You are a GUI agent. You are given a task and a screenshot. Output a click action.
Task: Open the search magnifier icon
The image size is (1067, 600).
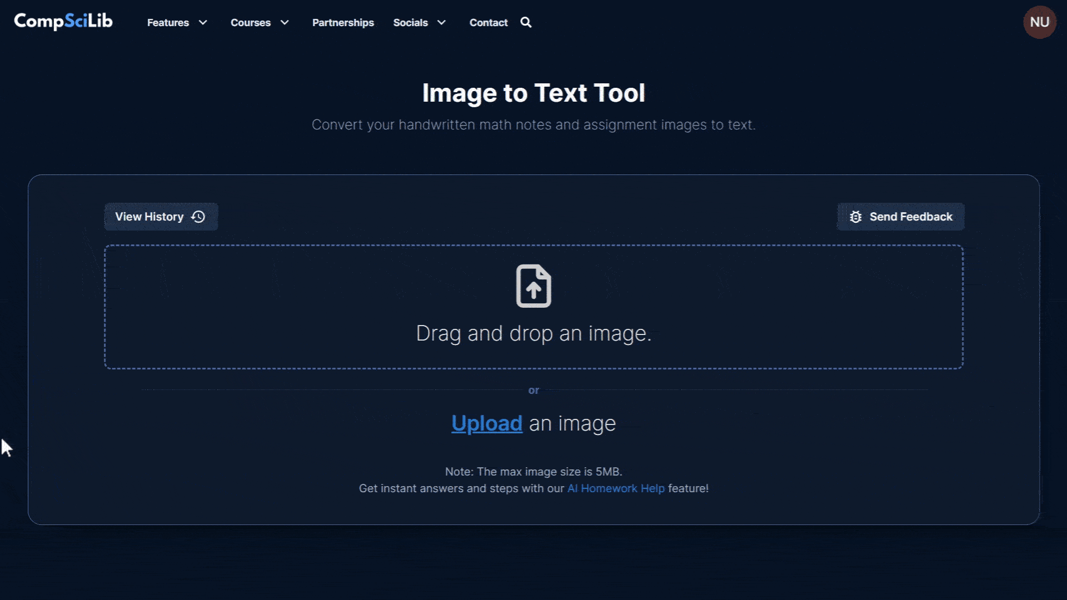(526, 22)
